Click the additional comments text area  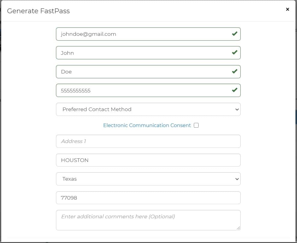148,220
